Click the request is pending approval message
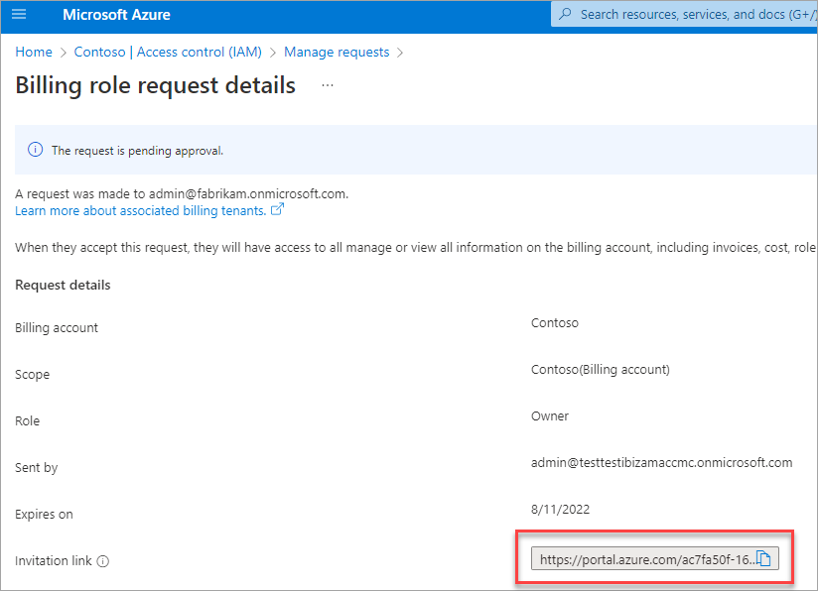 [x=138, y=151]
